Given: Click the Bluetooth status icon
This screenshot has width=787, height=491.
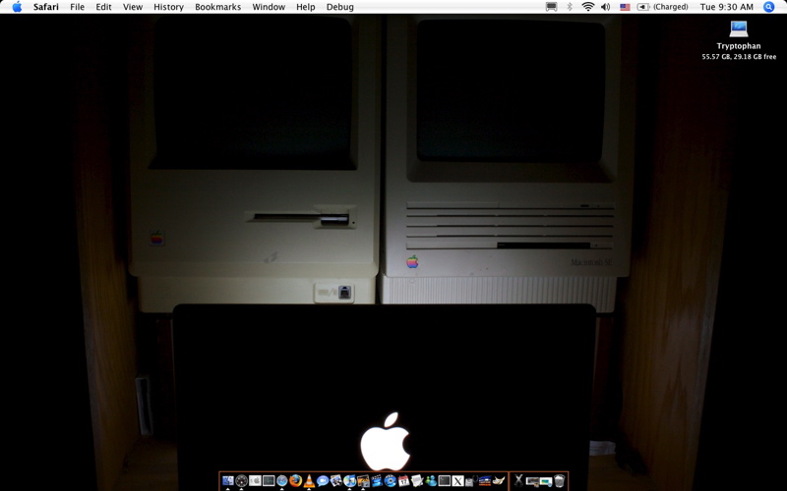Looking at the screenshot, I should tap(570, 7).
